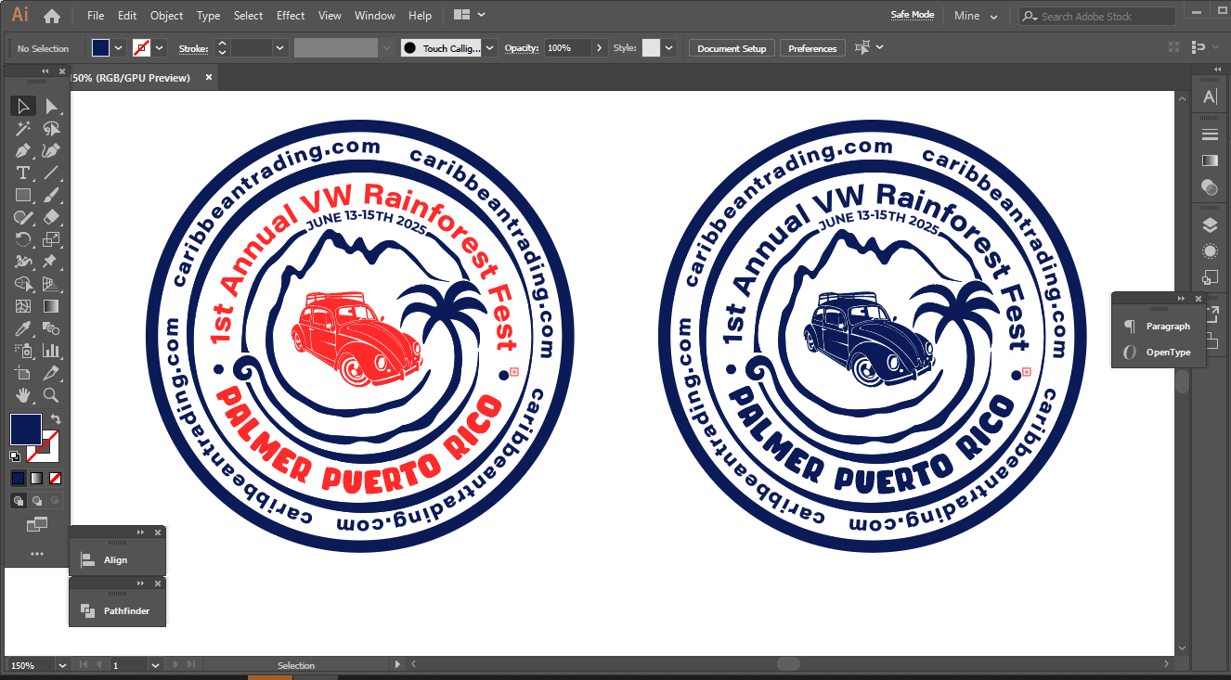Viewport: 1231px width, 680px height.
Task: Select the Perspective Grid tool
Action: click(51, 284)
